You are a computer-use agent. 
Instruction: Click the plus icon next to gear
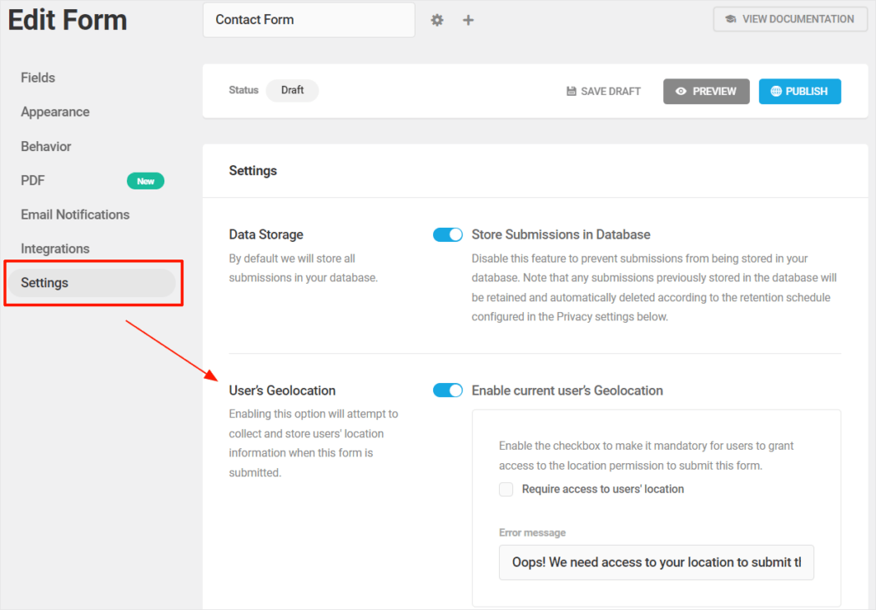[468, 20]
